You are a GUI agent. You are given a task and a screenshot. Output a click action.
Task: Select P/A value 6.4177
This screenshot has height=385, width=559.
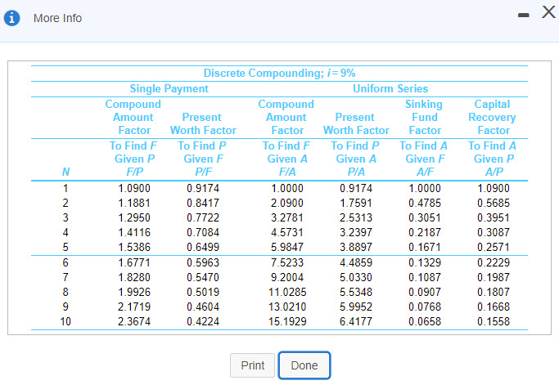click(x=356, y=321)
